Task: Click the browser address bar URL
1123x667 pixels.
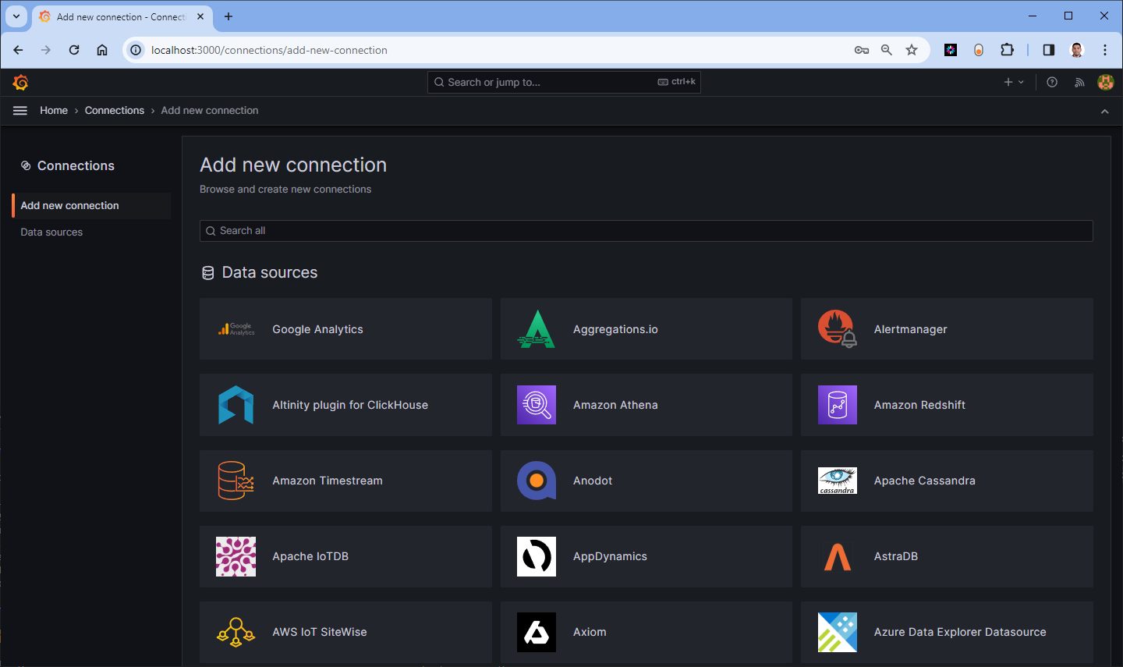Action: pos(269,50)
